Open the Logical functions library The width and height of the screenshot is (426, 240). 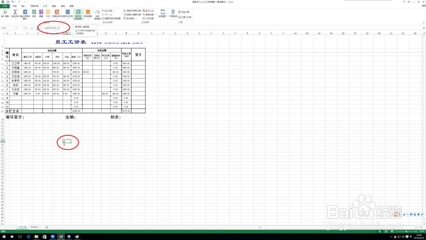pos(41,14)
